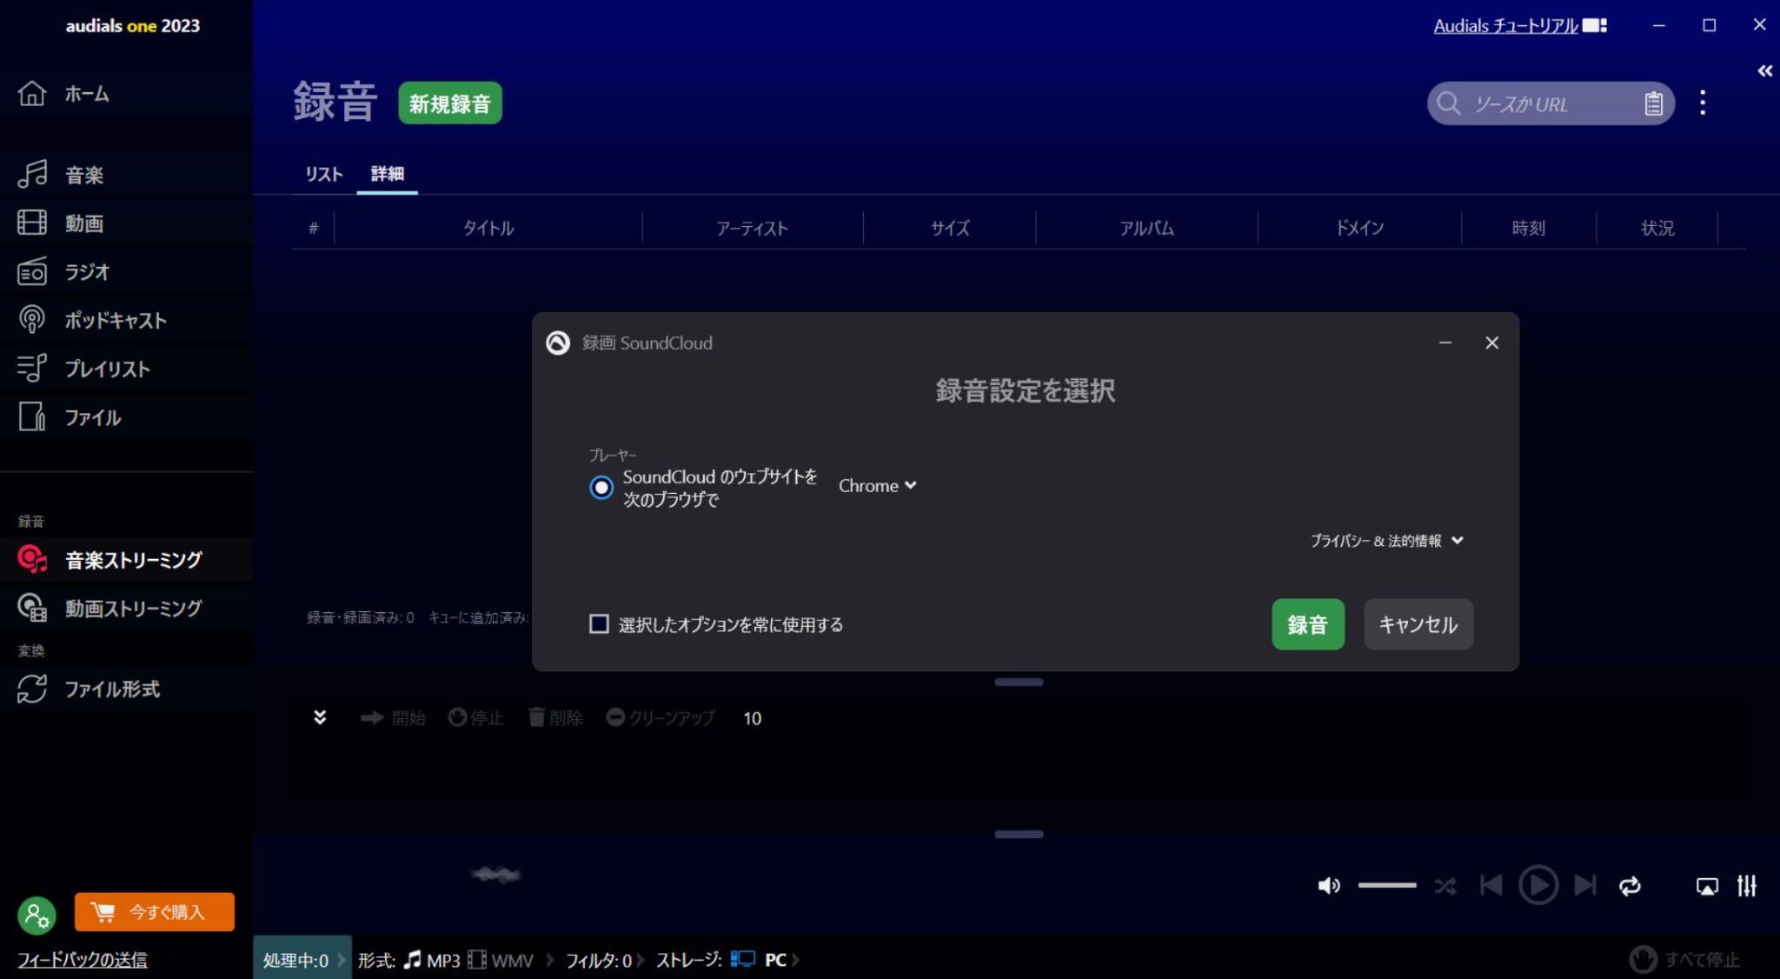
Task: Minimize the 録画 SoundCloud dialog
Action: tap(1445, 343)
